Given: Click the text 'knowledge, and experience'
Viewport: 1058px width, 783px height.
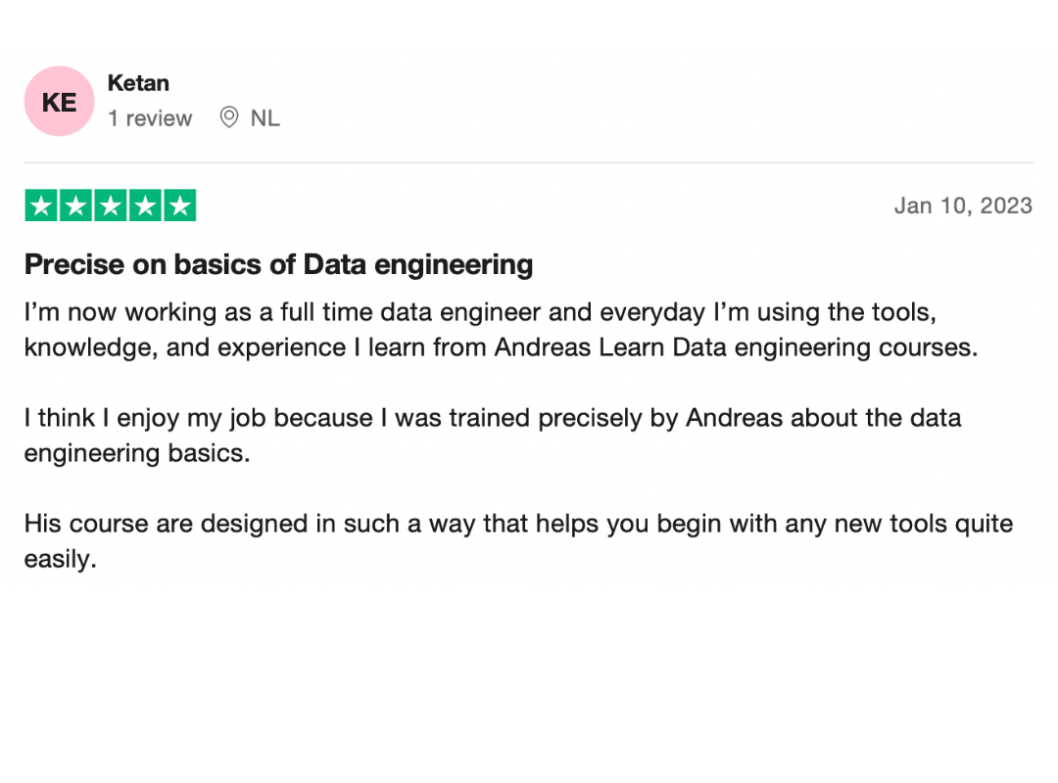Looking at the screenshot, I should tap(185, 348).
